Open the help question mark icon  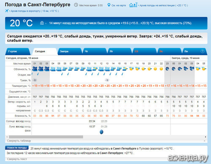pyautogui.click(x=202, y=51)
